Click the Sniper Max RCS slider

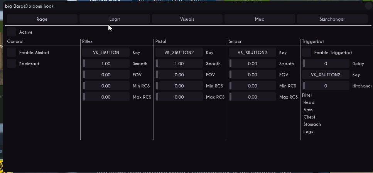pyautogui.click(x=252, y=97)
